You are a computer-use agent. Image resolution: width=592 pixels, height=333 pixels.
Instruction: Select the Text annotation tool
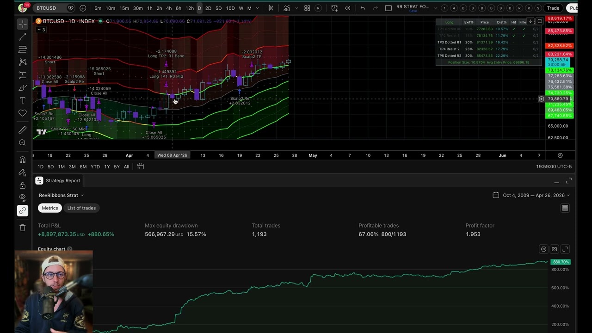pos(22,100)
